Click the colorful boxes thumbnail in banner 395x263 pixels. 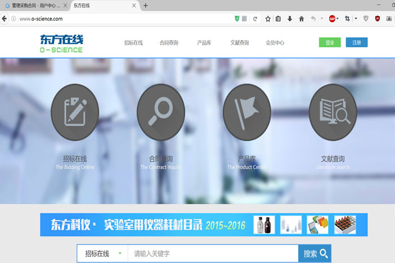pos(317,225)
